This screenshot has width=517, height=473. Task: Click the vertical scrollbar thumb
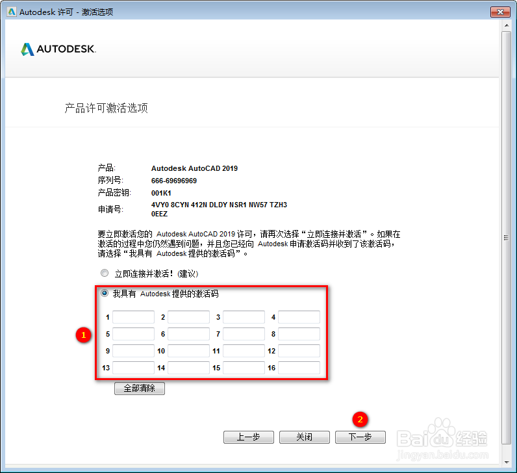(507, 238)
